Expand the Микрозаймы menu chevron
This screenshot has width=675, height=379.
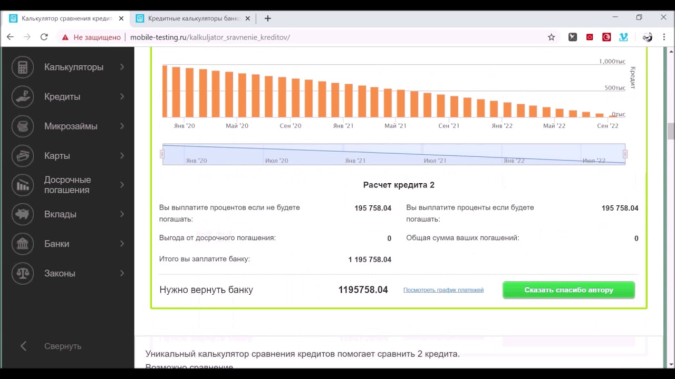122,126
